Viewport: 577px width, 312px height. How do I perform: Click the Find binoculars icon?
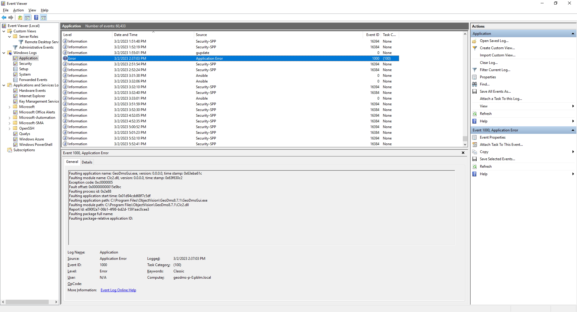click(x=475, y=84)
